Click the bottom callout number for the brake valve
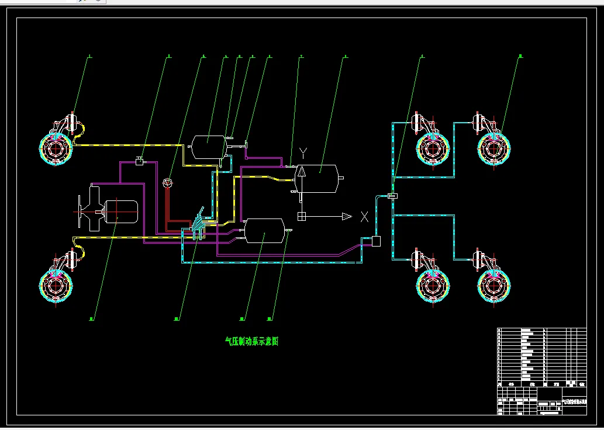This screenshot has height=430, width=604. [x=177, y=319]
